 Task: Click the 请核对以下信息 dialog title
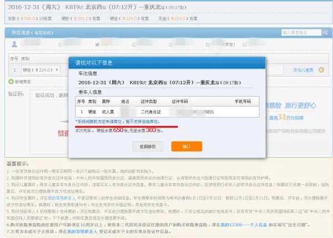(94, 63)
